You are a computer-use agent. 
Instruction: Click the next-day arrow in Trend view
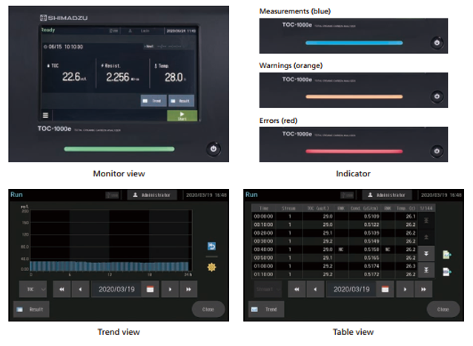[x=170, y=290]
